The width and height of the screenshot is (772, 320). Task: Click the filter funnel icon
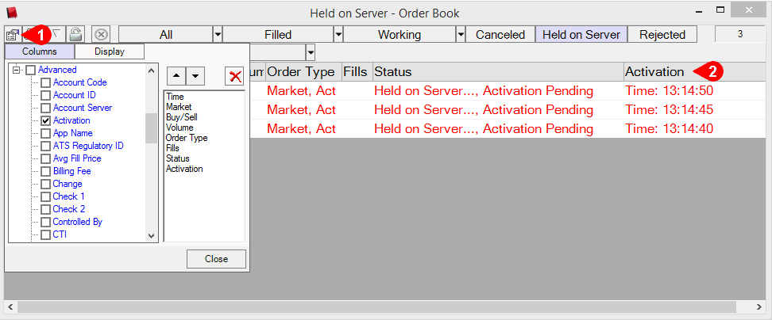(x=56, y=34)
